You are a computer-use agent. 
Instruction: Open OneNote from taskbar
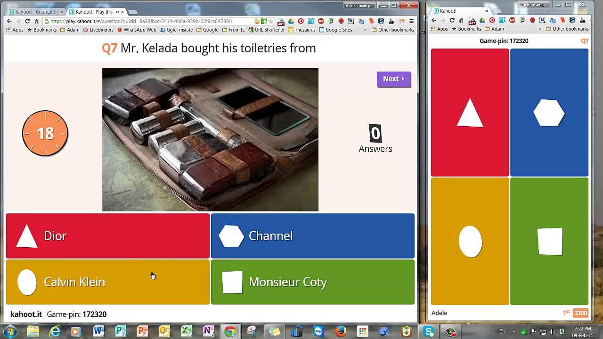click(208, 331)
